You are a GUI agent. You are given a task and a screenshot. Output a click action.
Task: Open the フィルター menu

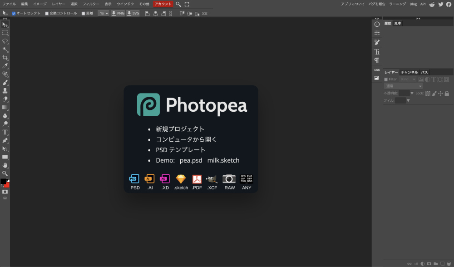91,4
